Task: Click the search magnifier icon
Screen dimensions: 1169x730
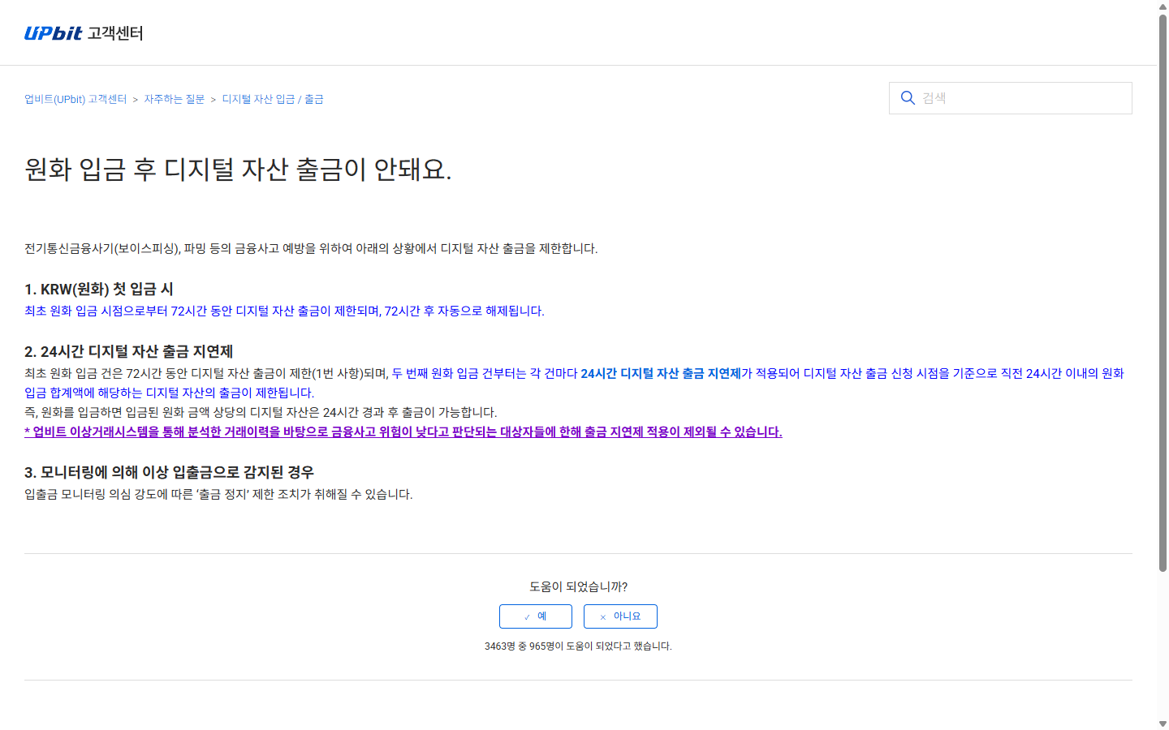Action: click(908, 98)
